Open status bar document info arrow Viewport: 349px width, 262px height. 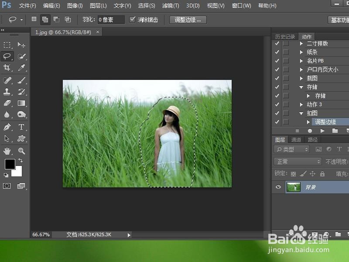(x=129, y=235)
